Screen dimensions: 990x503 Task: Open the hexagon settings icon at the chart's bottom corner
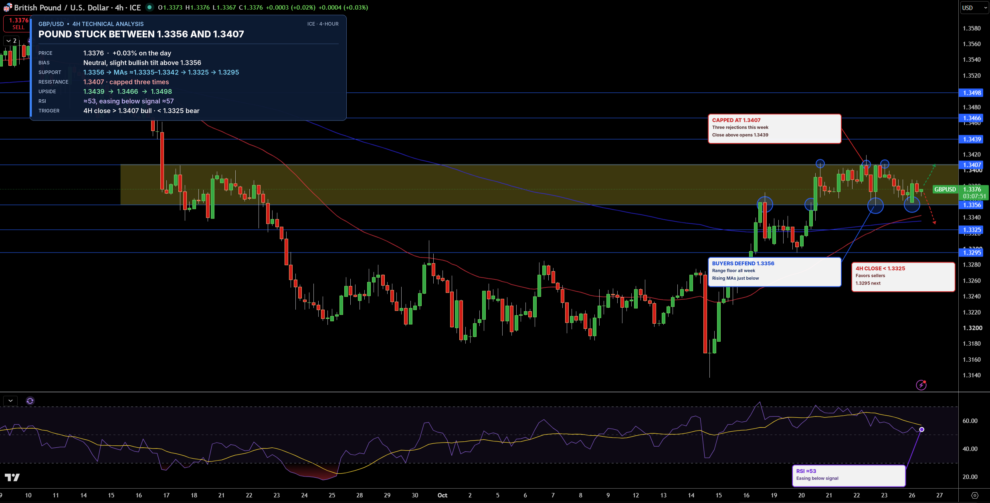point(975,495)
